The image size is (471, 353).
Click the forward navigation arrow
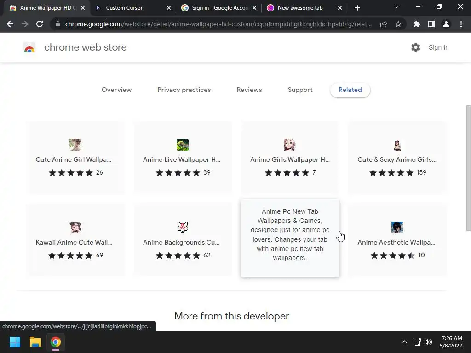coord(25,24)
